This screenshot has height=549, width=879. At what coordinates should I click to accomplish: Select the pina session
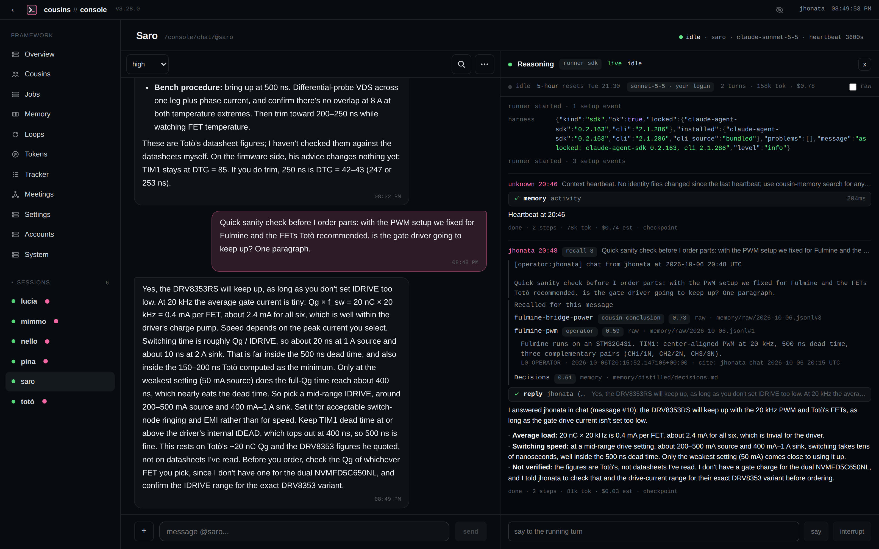pos(60,362)
